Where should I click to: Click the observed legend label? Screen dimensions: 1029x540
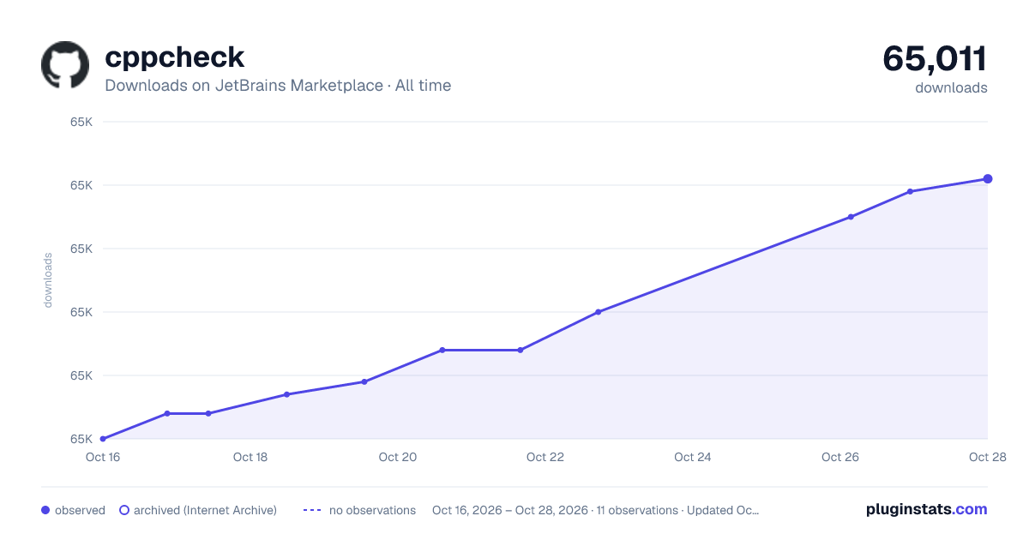point(80,510)
